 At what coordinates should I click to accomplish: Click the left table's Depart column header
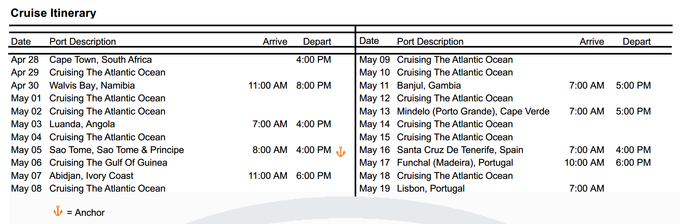pyautogui.click(x=317, y=41)
